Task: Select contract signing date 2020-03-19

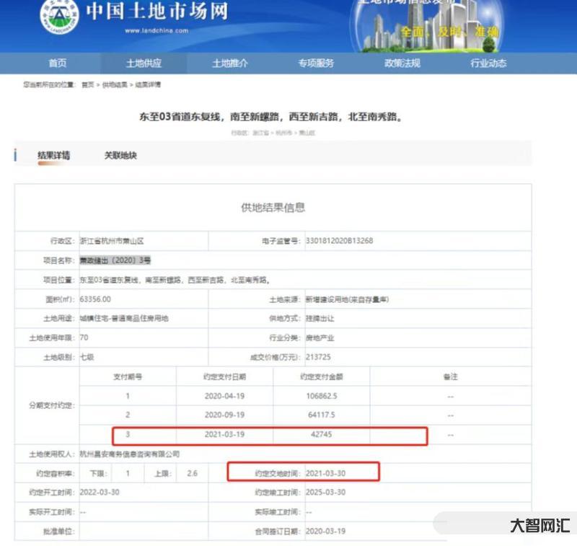Action: pyautogui.click(x=326, y=532)
